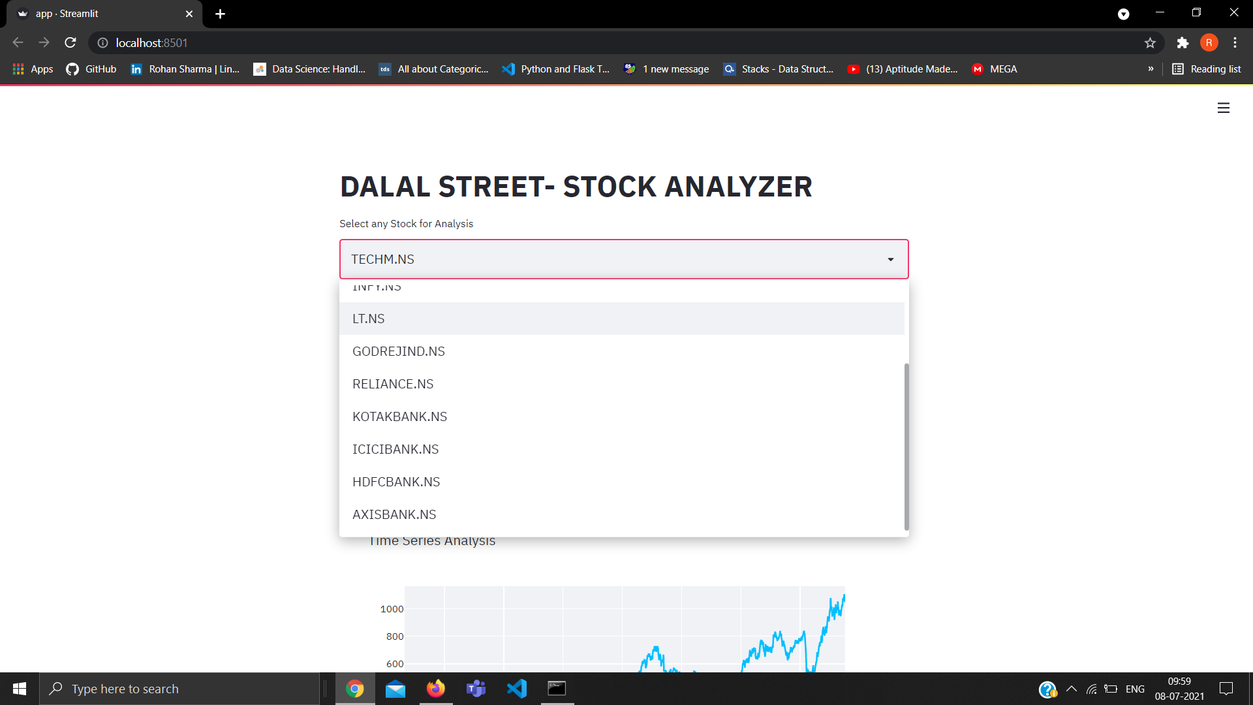This screenshot has height=705, width=1253.
Task: Pick RELIANCE.NS in the stock options
Action: click(x=622, y=384)
